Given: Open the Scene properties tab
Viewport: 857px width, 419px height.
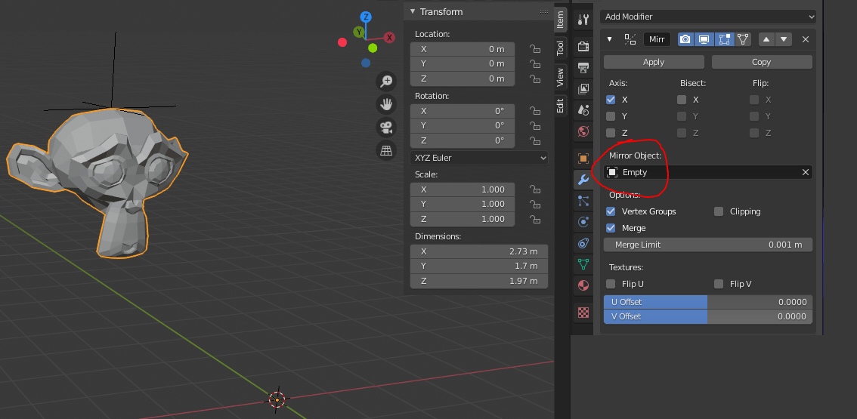Looking at the screenshot, I should pyautogui.click(x=583, y=109).
